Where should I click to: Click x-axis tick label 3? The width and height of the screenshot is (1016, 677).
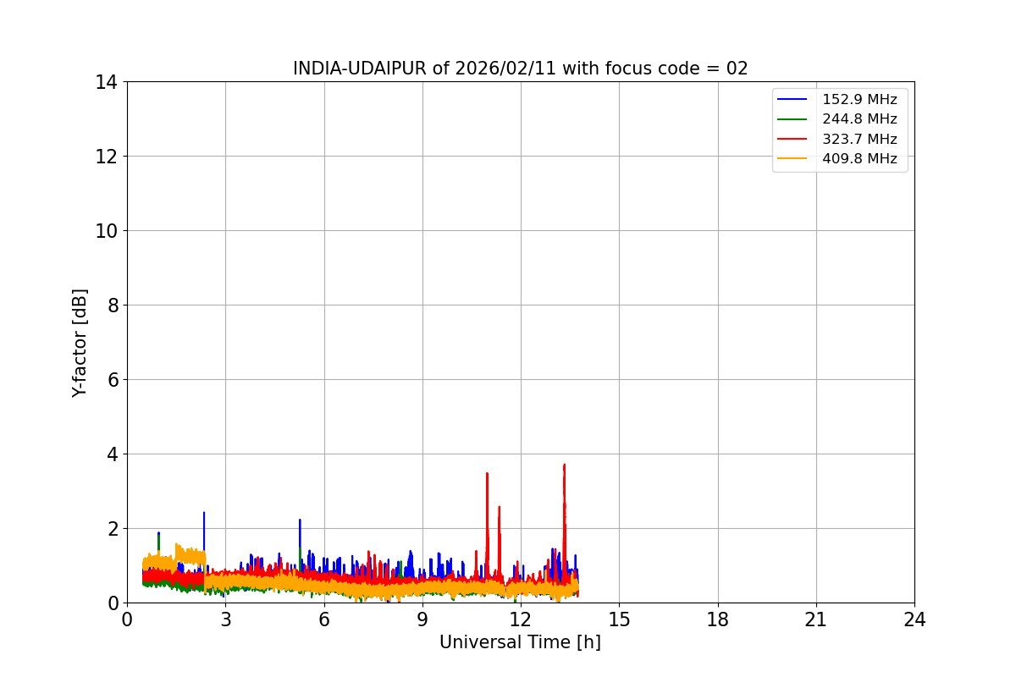[x=225, y=619]
